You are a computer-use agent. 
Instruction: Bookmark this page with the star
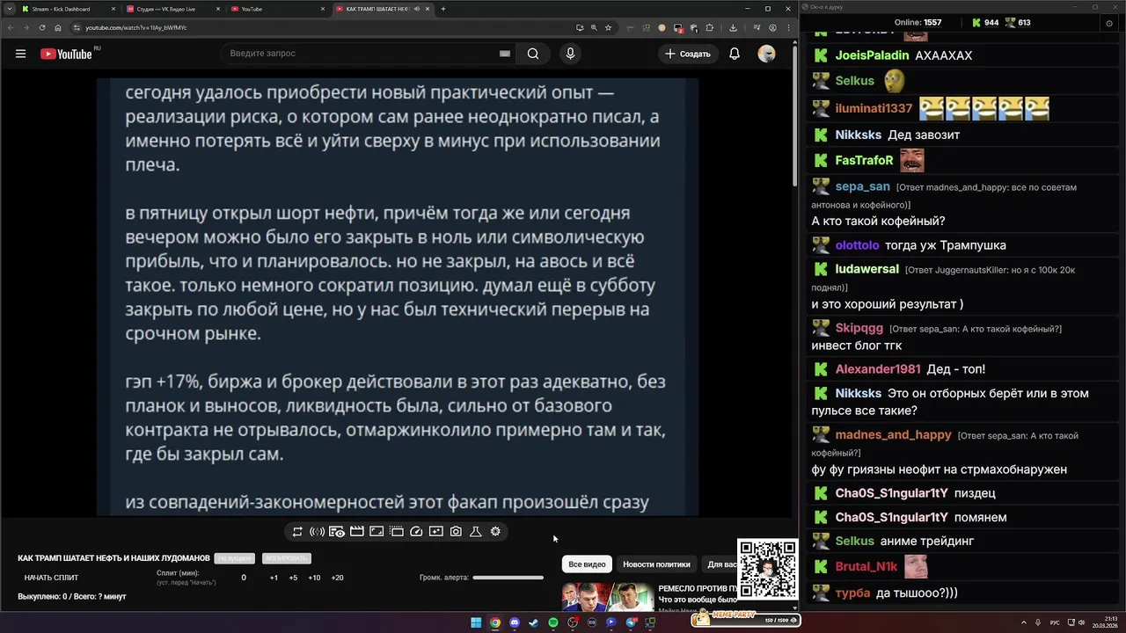[x=608, y=27]
